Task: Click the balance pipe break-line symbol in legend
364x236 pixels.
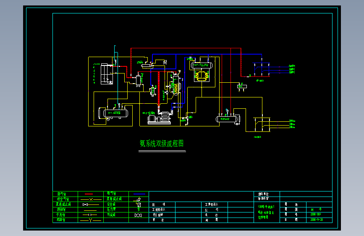Action: tap(90, 215)
